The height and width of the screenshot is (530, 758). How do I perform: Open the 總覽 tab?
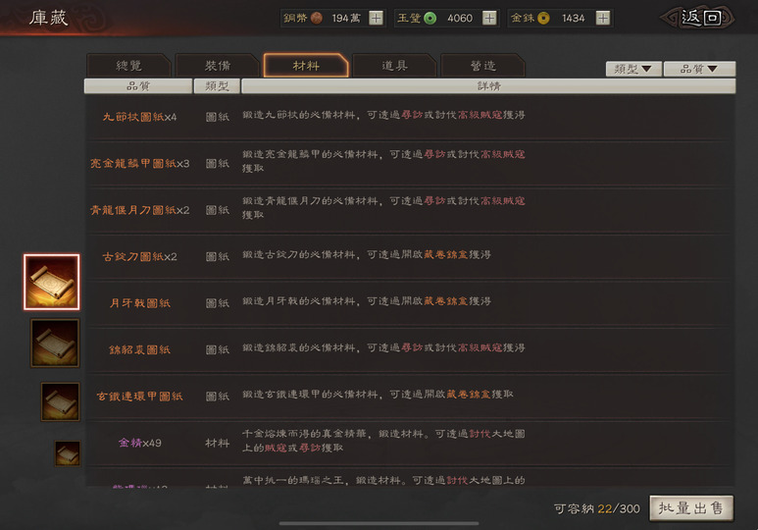coord(128,66)
